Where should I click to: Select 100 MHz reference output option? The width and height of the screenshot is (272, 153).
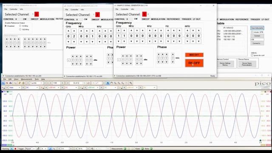pos(20,29)
